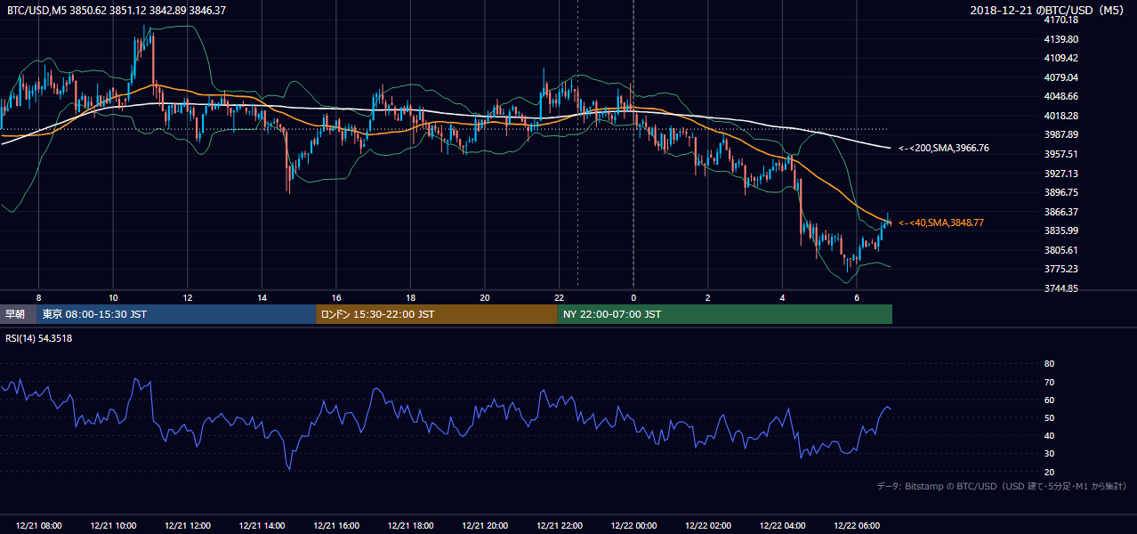This screenshot has width=1137, height=534.
Task: Click the BTC/USD,M5 OHLC header text
Action: click(116, 10)
